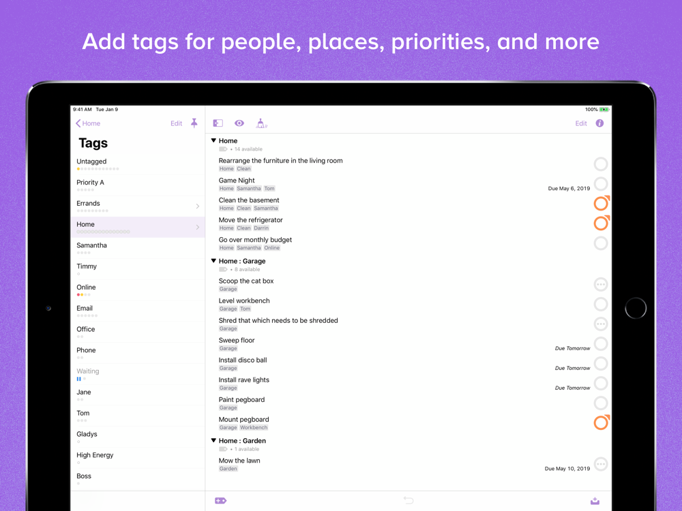Check off Install disco ball
This screenshot has height=511, width=682.
(x=601, y=364)
